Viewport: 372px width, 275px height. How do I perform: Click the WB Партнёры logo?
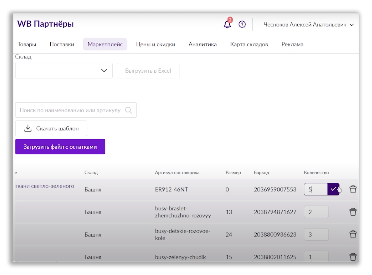tap(45, 24)
